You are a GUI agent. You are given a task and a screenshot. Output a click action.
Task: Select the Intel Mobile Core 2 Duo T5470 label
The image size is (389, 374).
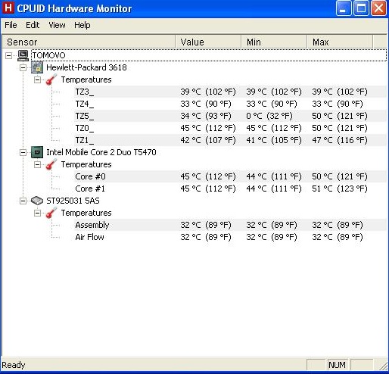101,152
